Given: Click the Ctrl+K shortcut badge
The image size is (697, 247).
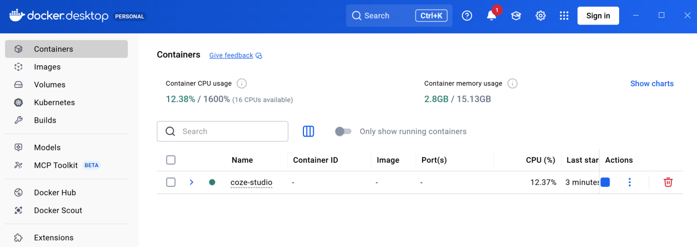Looking at the screenshot, I should (431, 16).
